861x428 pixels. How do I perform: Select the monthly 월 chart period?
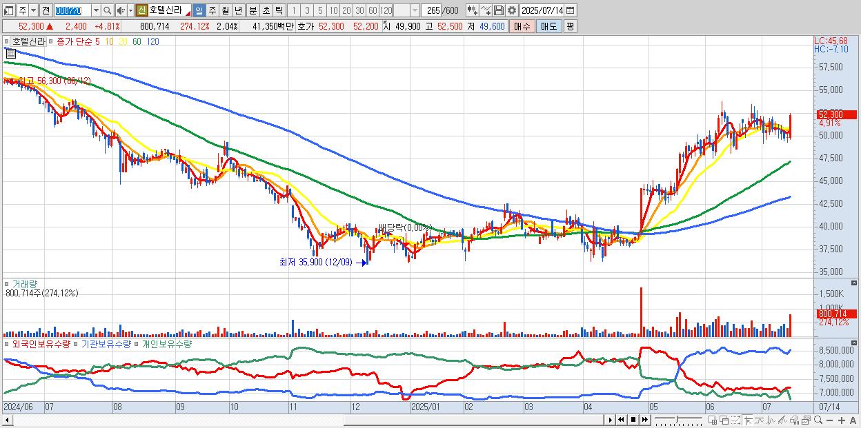point(226,10)
